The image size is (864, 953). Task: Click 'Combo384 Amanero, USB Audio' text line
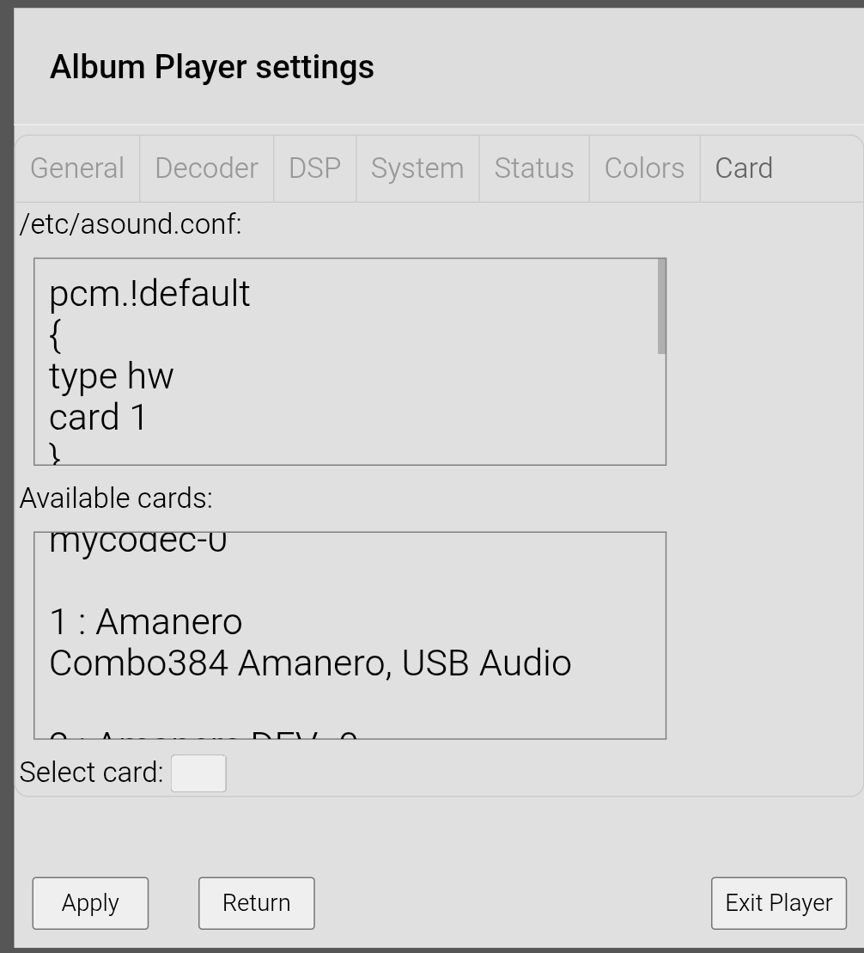tap(311, 663)
